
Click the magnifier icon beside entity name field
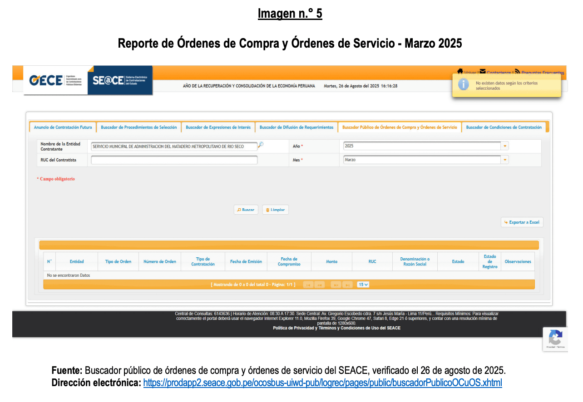(261, 145)
